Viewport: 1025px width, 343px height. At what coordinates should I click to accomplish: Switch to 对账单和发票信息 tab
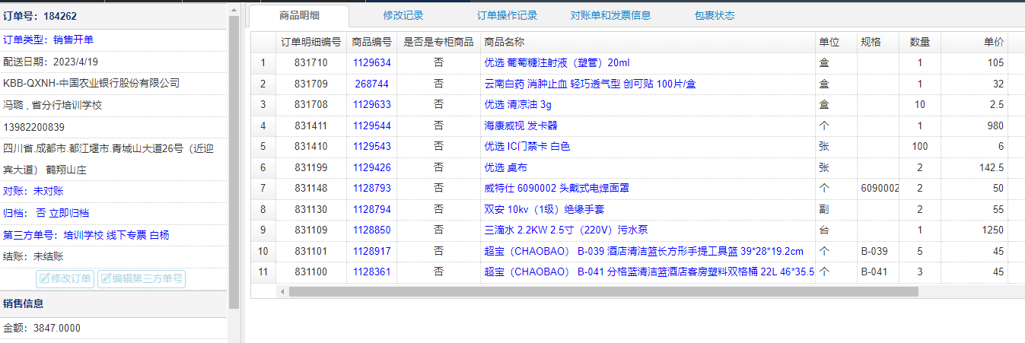point(610,15)
